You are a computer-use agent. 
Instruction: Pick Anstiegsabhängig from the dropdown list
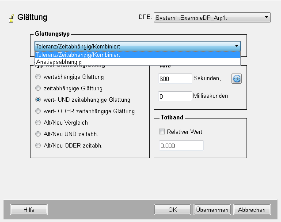(137, 62)
